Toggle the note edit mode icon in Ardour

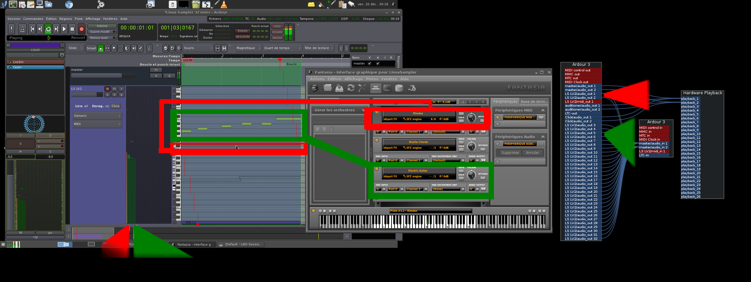click(149, 48)
